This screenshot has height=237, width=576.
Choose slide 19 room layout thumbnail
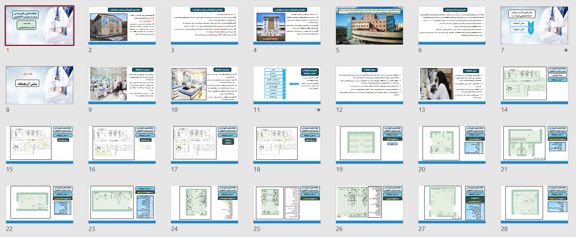point(369,145)
